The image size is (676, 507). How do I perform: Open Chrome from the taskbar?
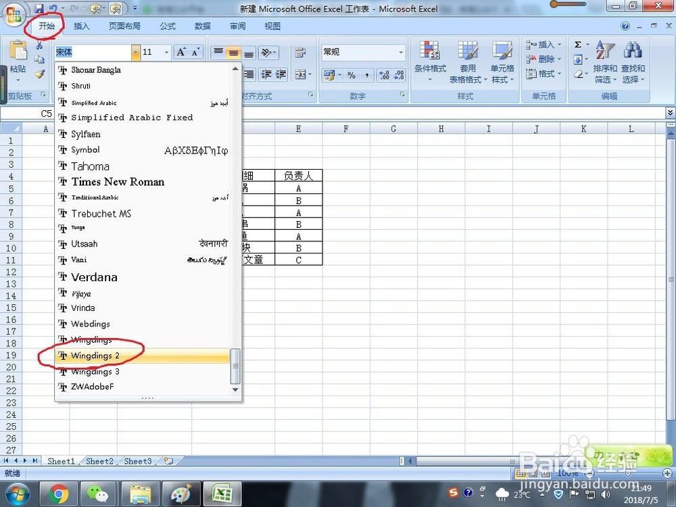59,494
